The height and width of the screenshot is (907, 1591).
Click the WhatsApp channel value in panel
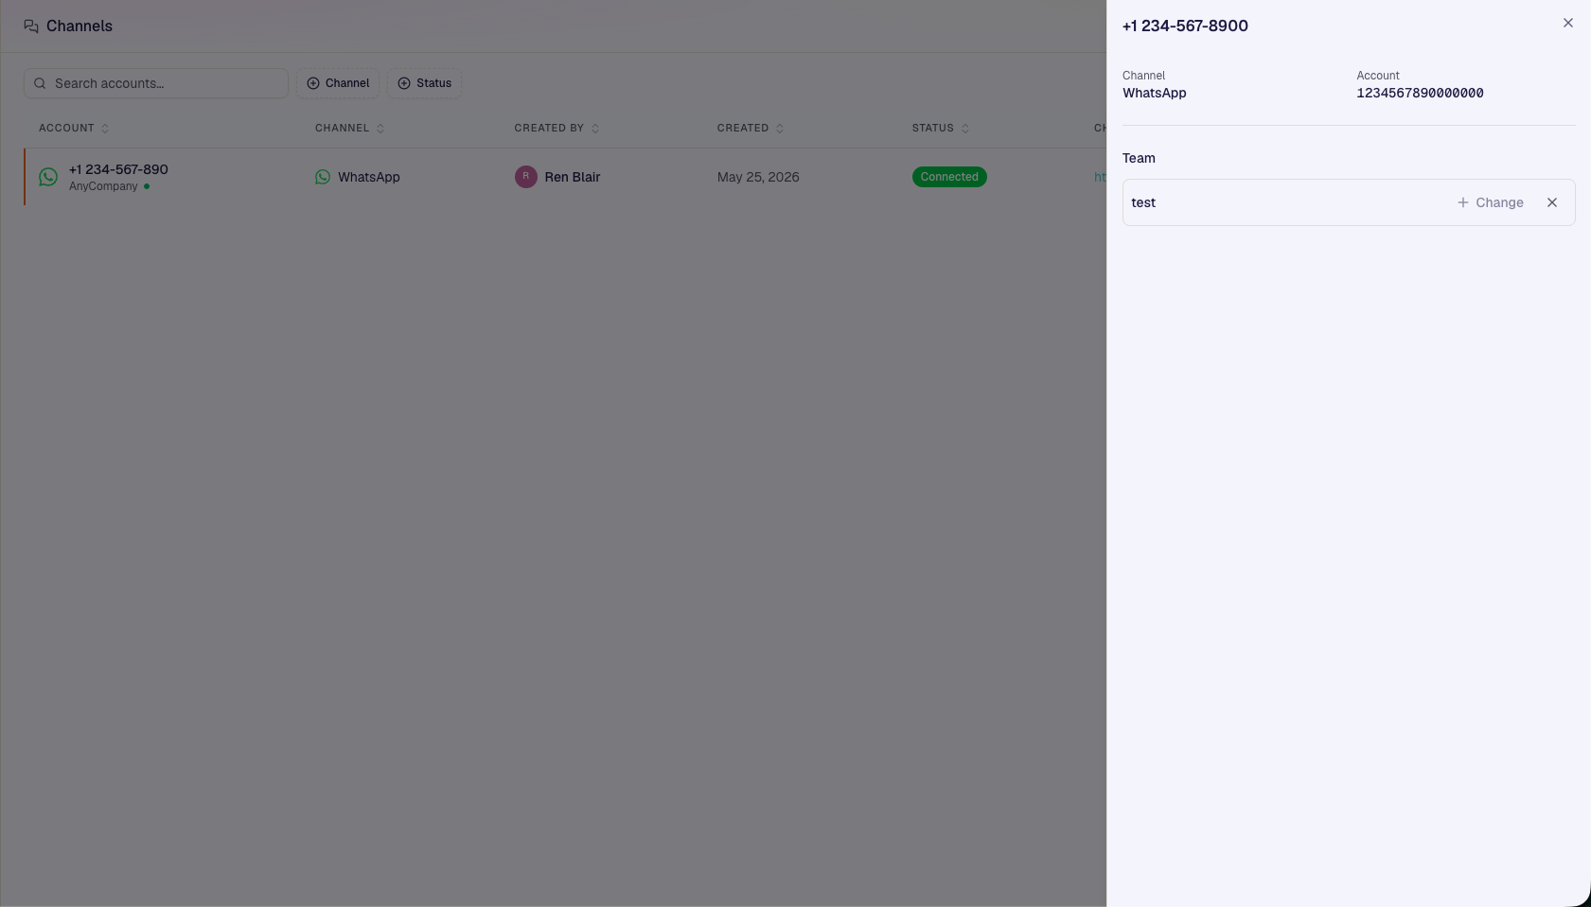tap(1155, 93)
